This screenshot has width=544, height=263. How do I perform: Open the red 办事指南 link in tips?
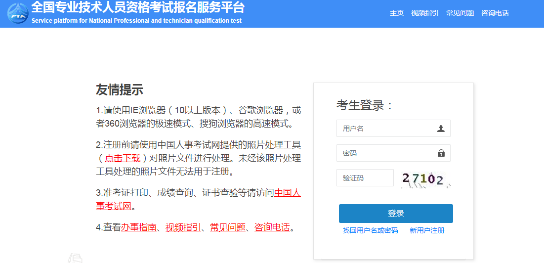point(138,227)
